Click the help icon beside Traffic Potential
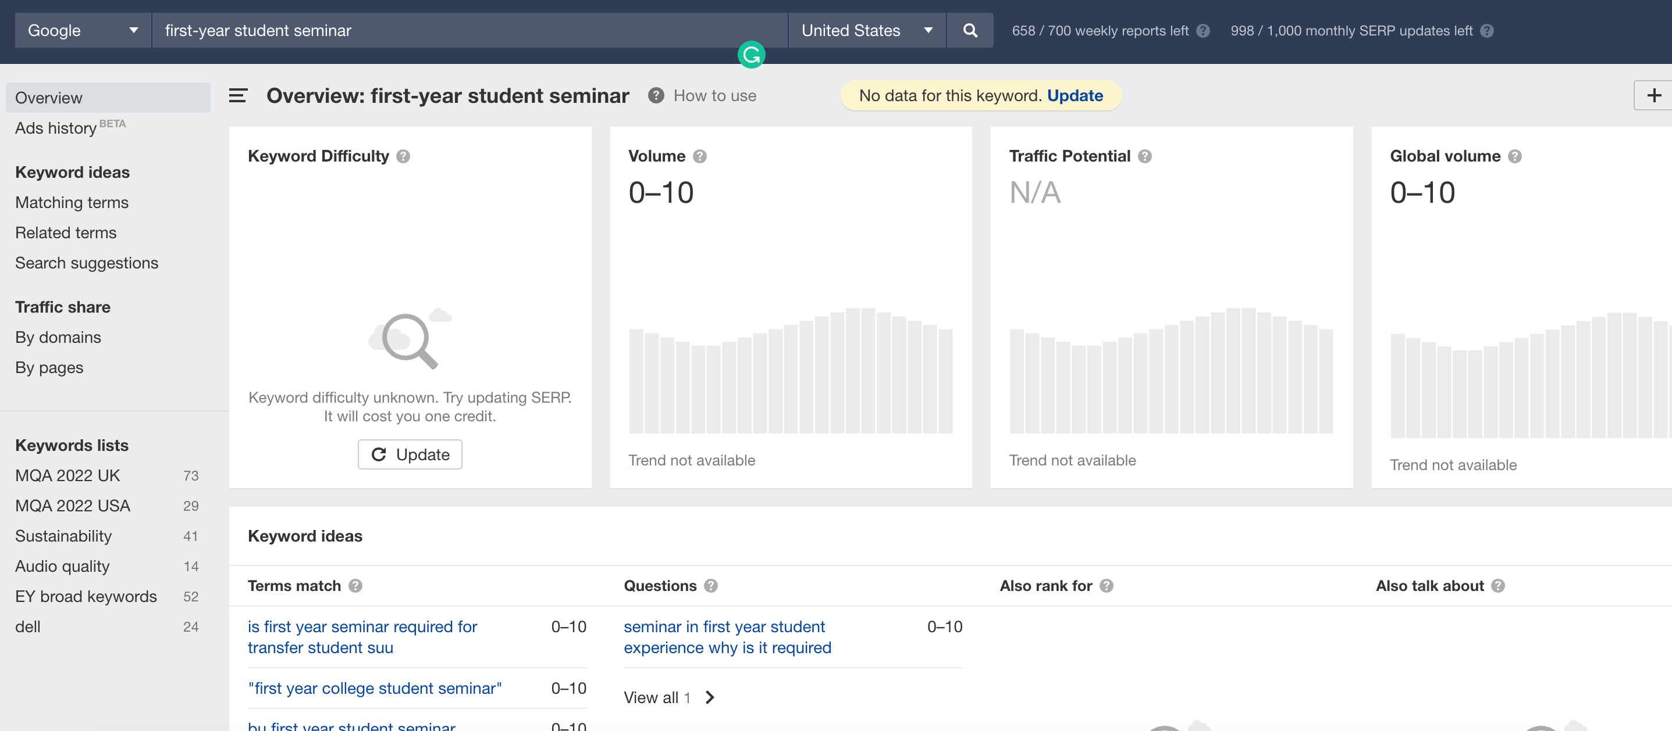This screenshot has height=731, width=1672. pos(1146,157)
